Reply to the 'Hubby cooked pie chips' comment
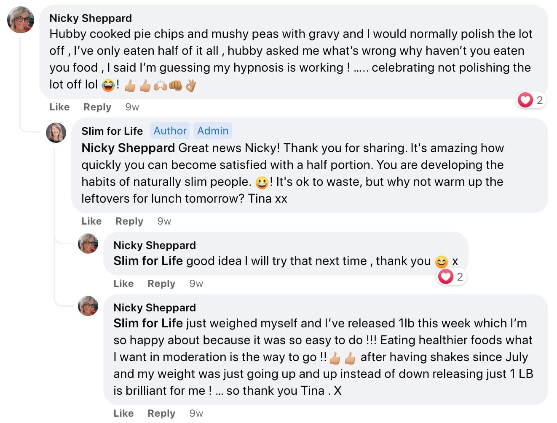 (97, 107)
